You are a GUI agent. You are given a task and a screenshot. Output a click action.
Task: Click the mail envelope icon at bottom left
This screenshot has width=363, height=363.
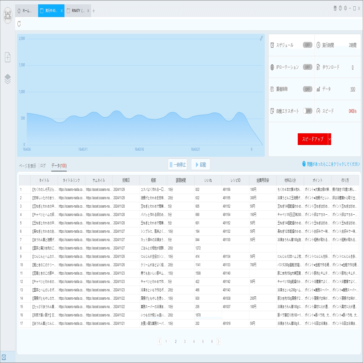click(4, 357)
